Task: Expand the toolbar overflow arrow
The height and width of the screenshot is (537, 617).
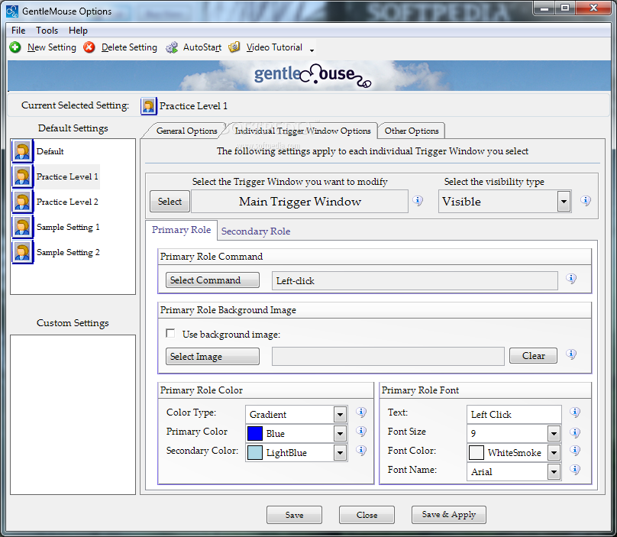Action: point(312,50)
